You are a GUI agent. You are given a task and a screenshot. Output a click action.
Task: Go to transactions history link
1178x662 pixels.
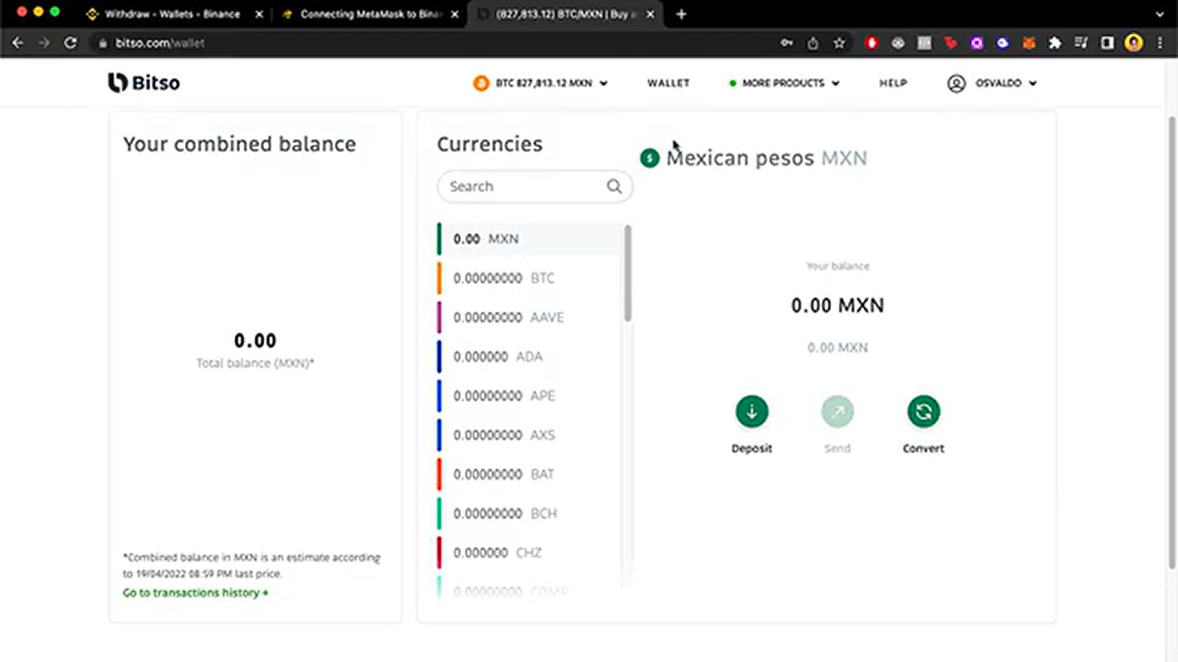click(x=195, y=593)
